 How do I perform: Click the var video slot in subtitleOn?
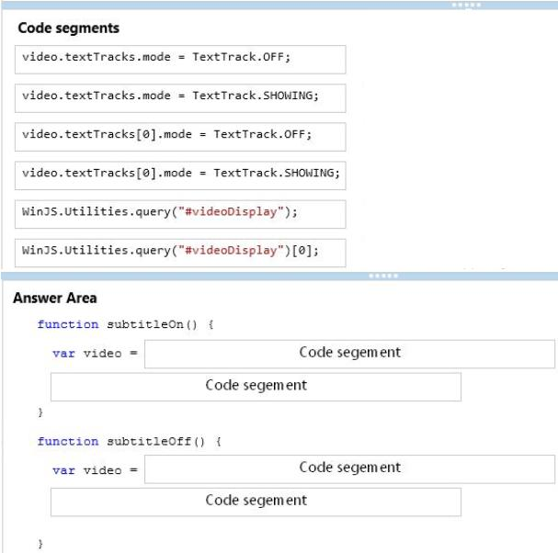tap(349, 354)
